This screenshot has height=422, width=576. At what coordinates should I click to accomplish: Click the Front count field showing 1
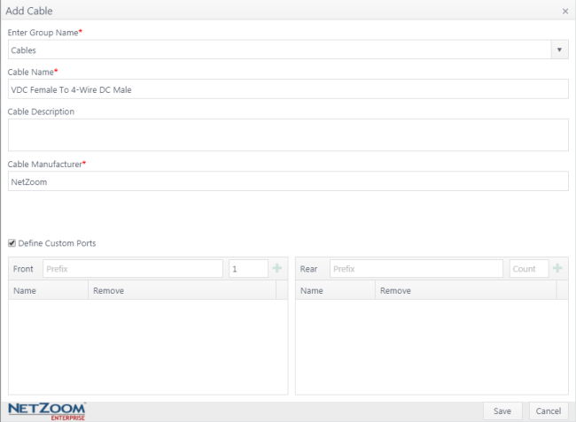point(248,269)
